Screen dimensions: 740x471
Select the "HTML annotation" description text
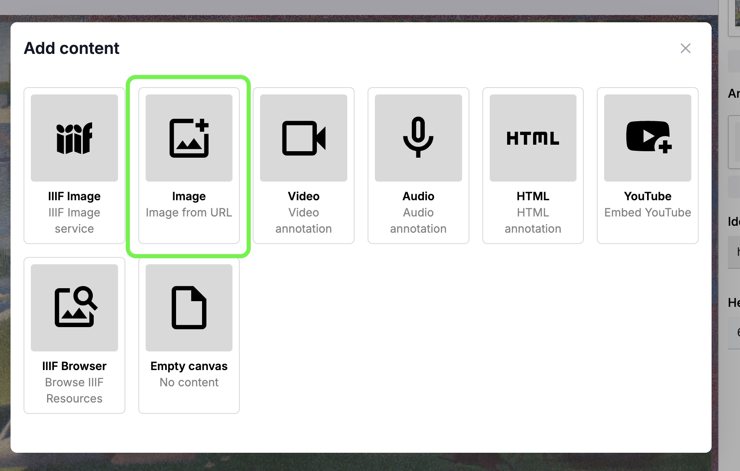click(x=533, y=221)
